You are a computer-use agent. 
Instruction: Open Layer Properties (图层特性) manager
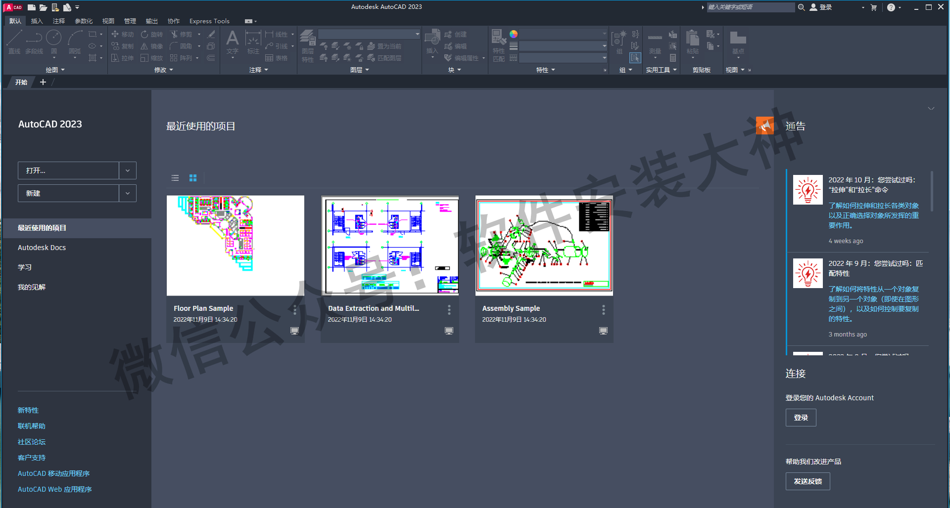308,45
